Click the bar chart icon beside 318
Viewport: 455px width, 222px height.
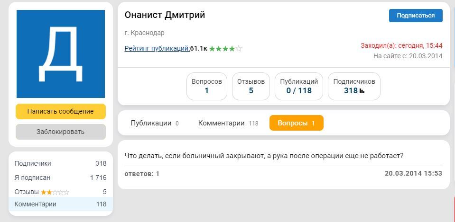(x=362, y=91)
